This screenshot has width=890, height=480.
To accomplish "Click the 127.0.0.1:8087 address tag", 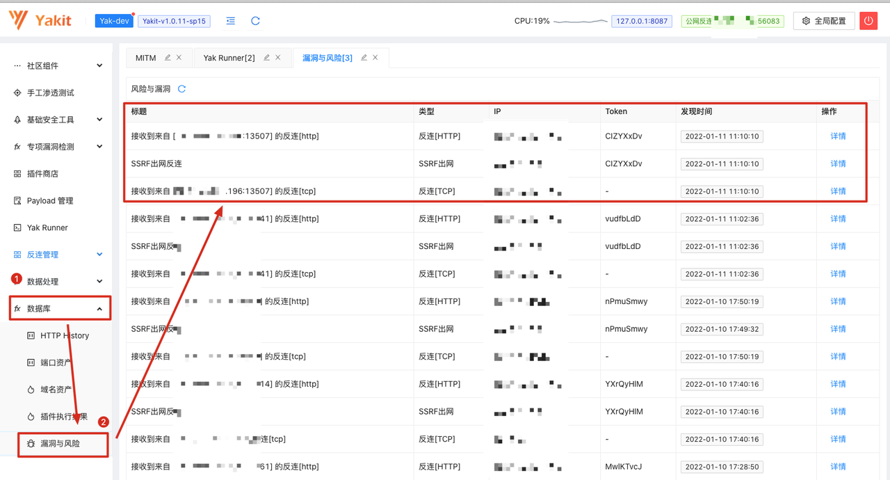I will point(641,21).
